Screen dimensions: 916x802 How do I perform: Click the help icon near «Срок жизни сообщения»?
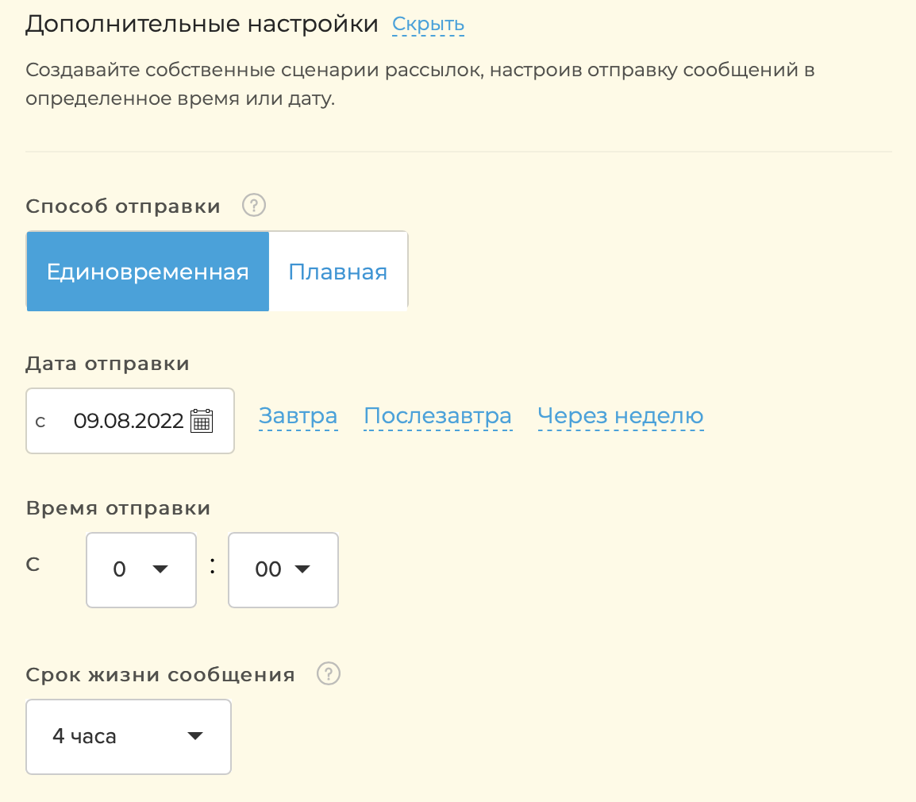pos(329,673)
